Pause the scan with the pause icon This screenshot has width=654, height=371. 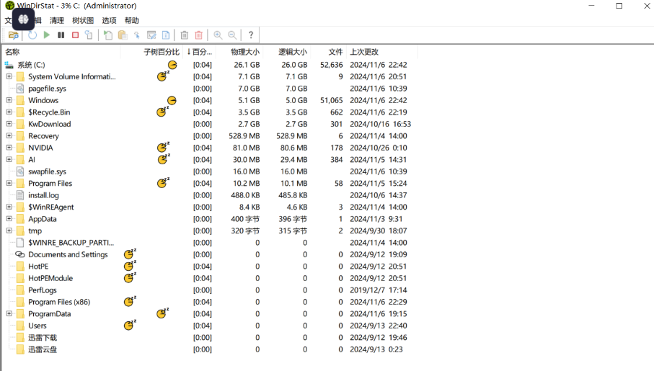click(x=61, y=35)
